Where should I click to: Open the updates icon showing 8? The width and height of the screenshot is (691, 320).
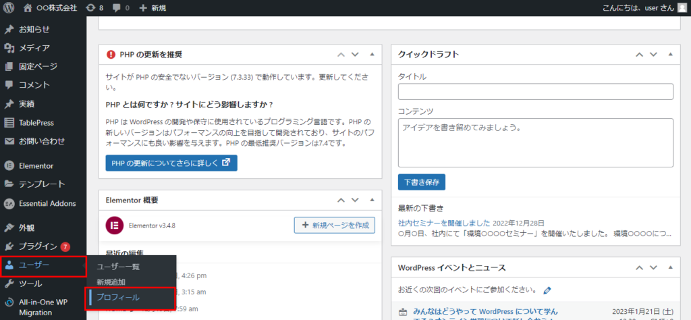coord(94,8)
